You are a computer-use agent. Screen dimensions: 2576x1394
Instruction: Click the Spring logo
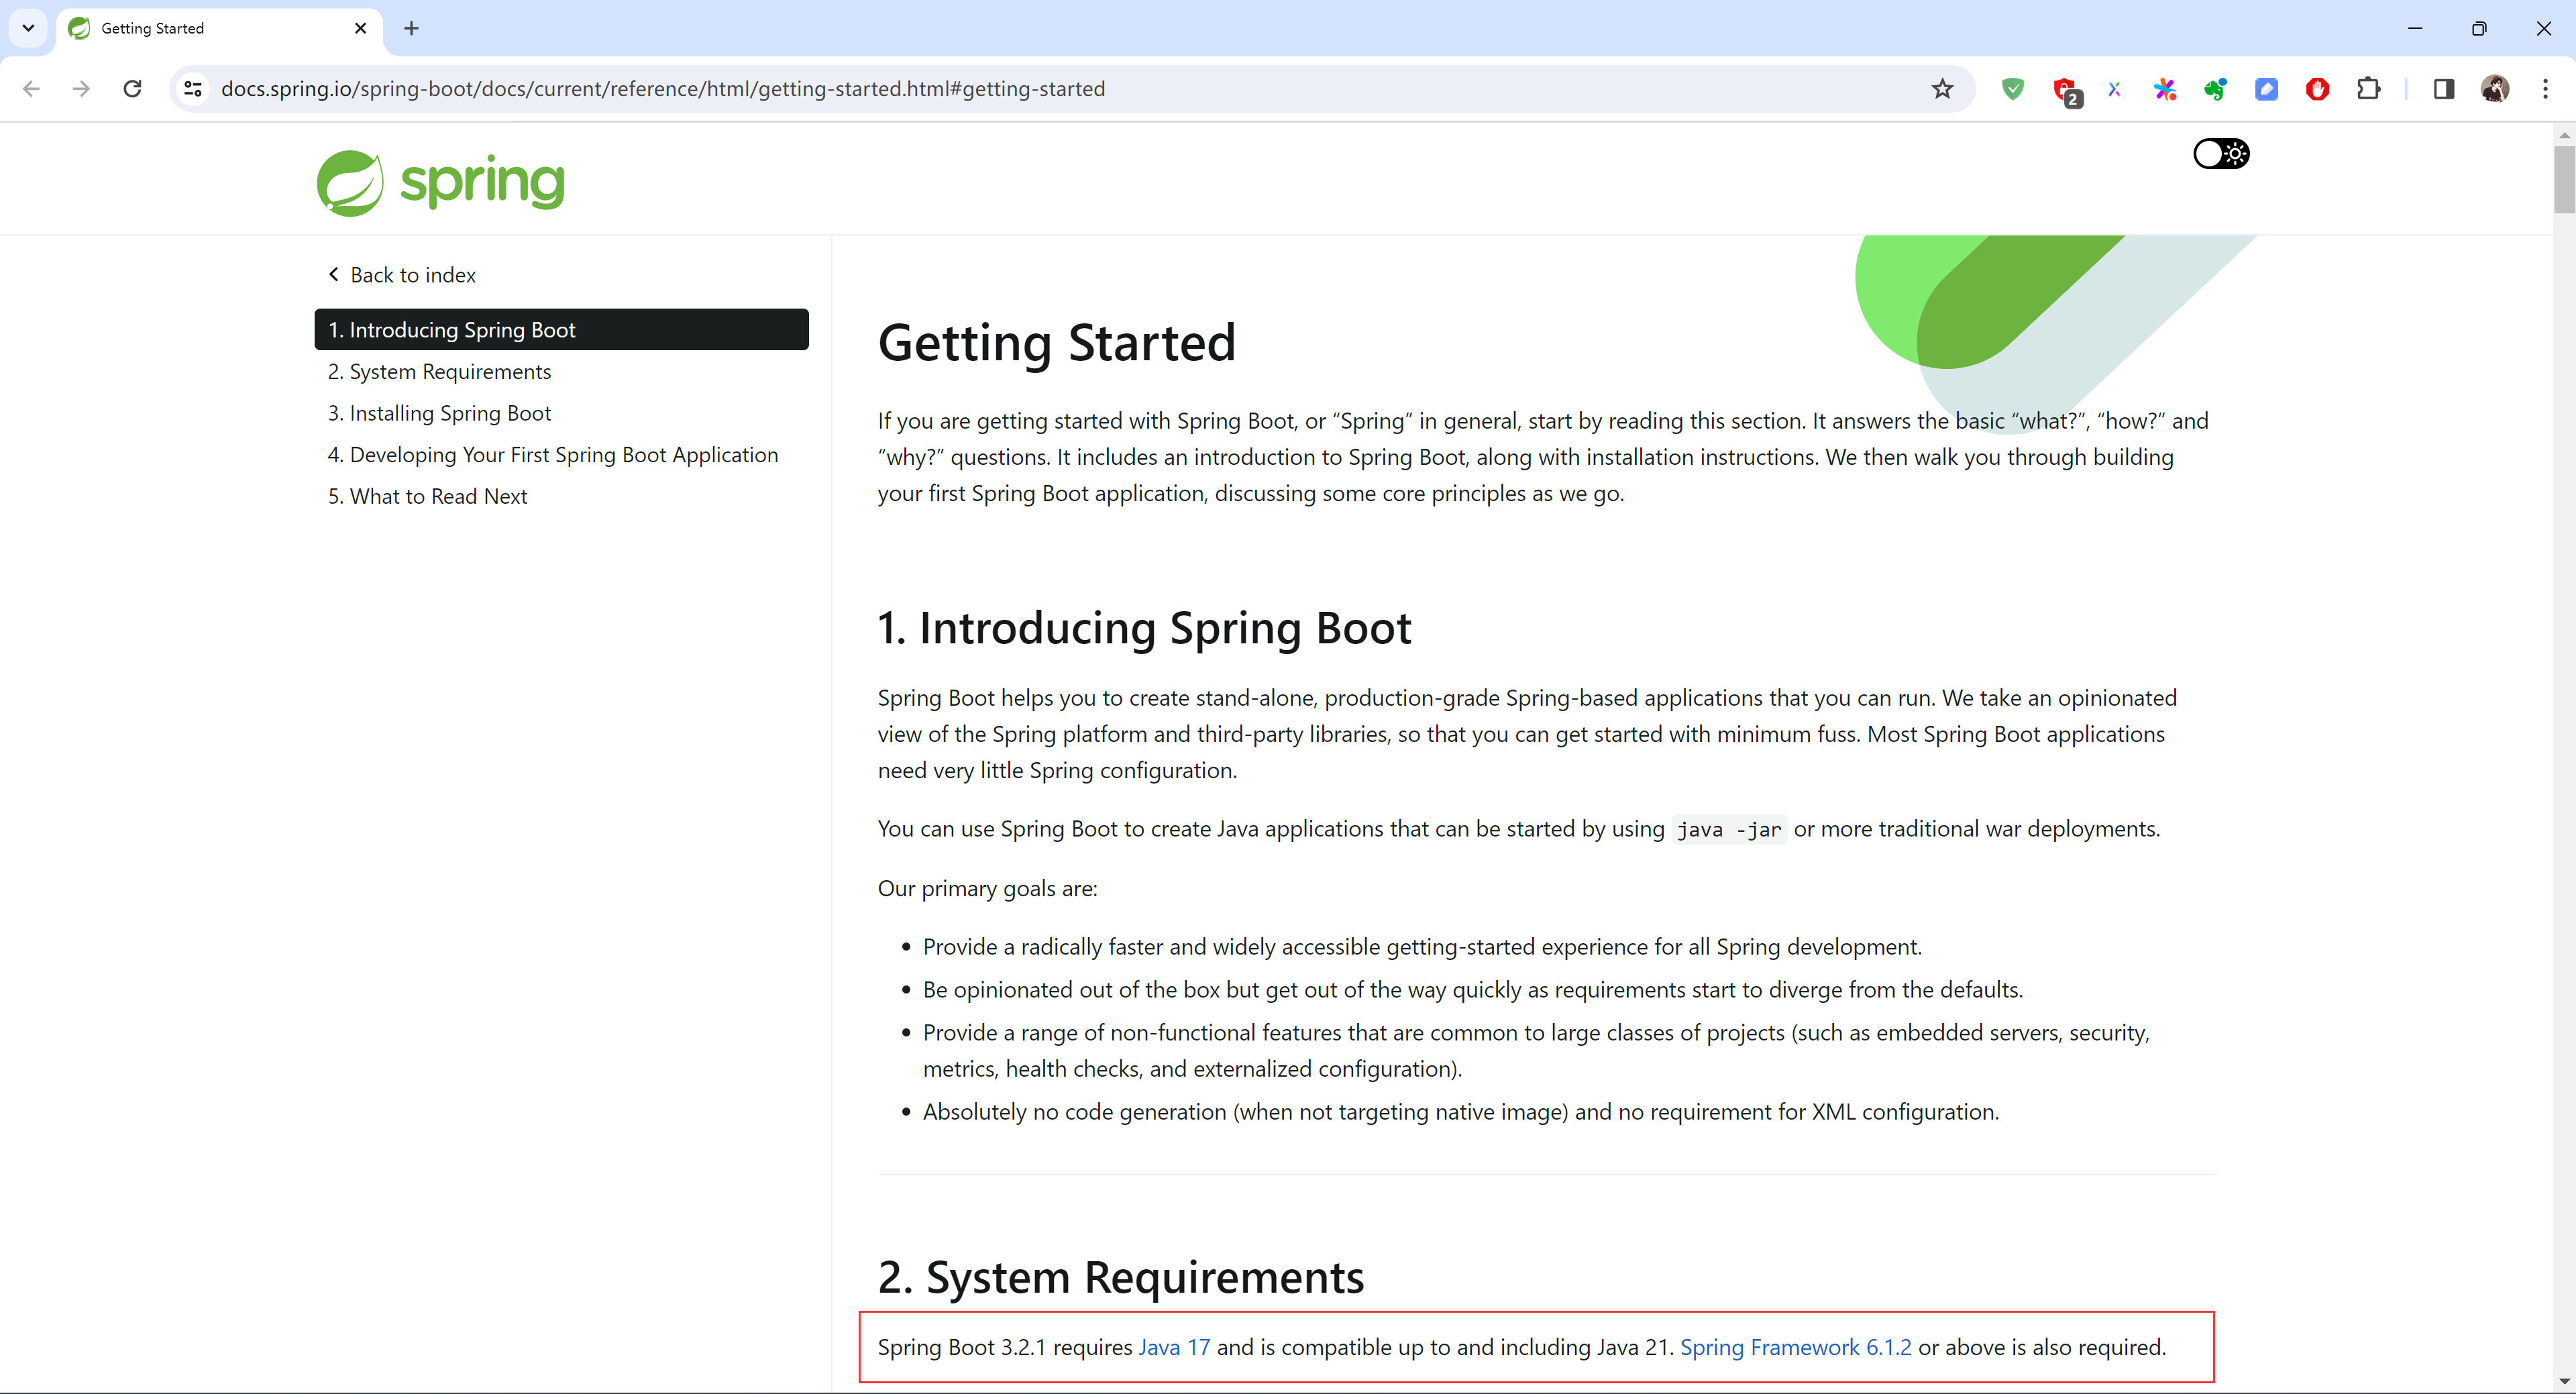(440, 182)
